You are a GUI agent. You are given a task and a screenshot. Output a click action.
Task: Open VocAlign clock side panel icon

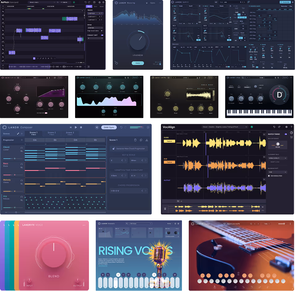pyautogui.click(x=291, y=133)
